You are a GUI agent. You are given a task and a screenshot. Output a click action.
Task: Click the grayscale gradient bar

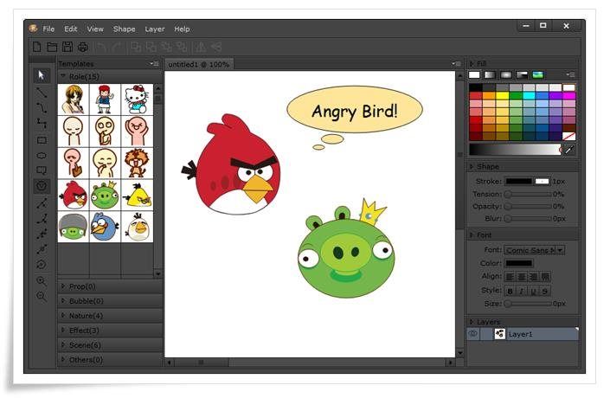[515, 150]
